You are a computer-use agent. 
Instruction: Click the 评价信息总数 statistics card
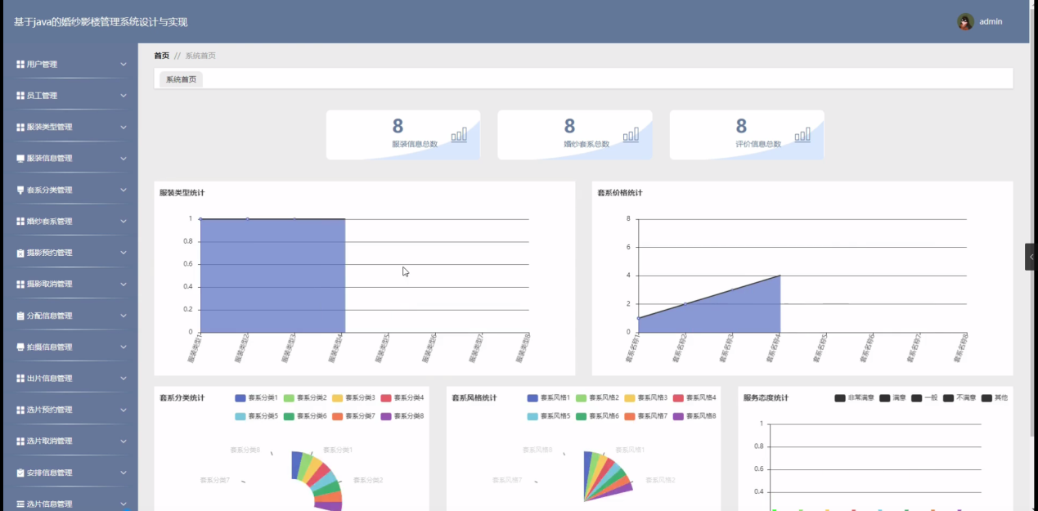coord(747,135)
